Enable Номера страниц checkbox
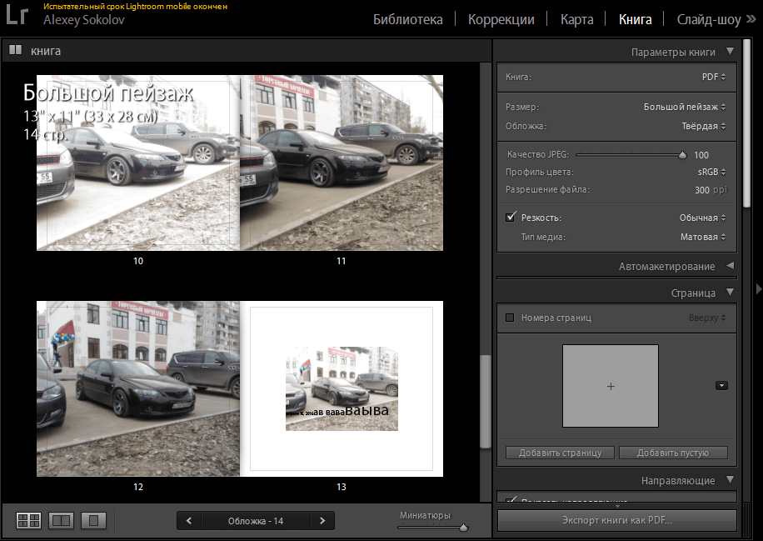Image resolution: width=763 pixels, height=541 pixels. (510, 318)
